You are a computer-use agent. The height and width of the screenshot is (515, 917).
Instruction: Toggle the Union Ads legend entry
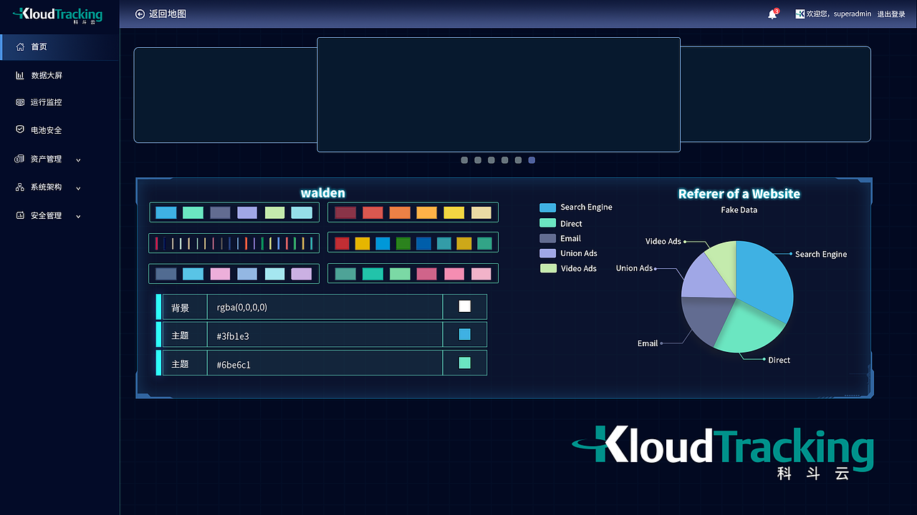(x=568, y=253)
